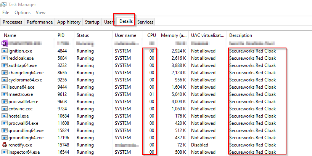Select the entwine.exe process name
The width and height of the screenshot is (312, 156).
(x=21, y=109)
